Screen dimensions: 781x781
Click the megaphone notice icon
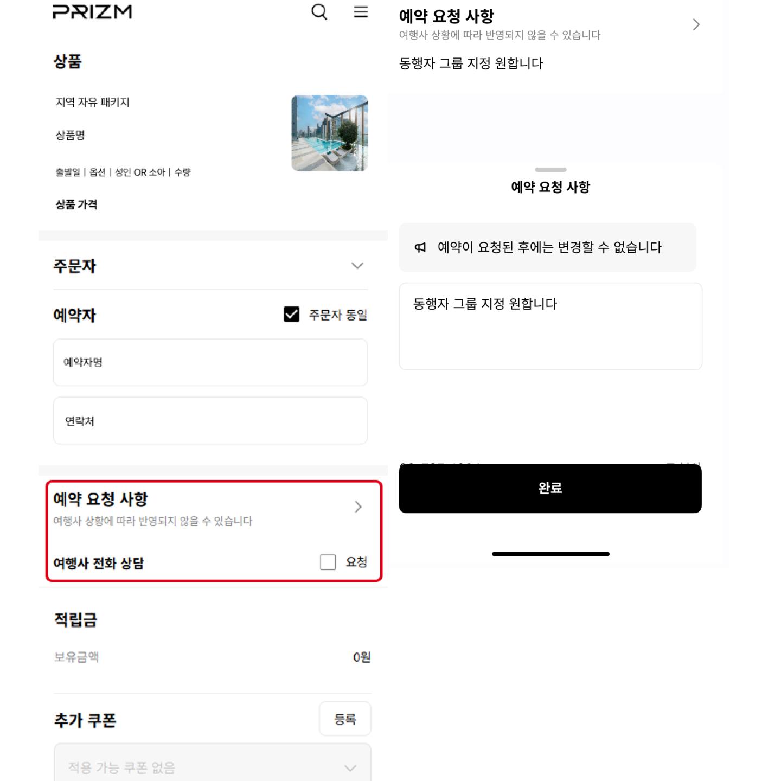(420, 247)
